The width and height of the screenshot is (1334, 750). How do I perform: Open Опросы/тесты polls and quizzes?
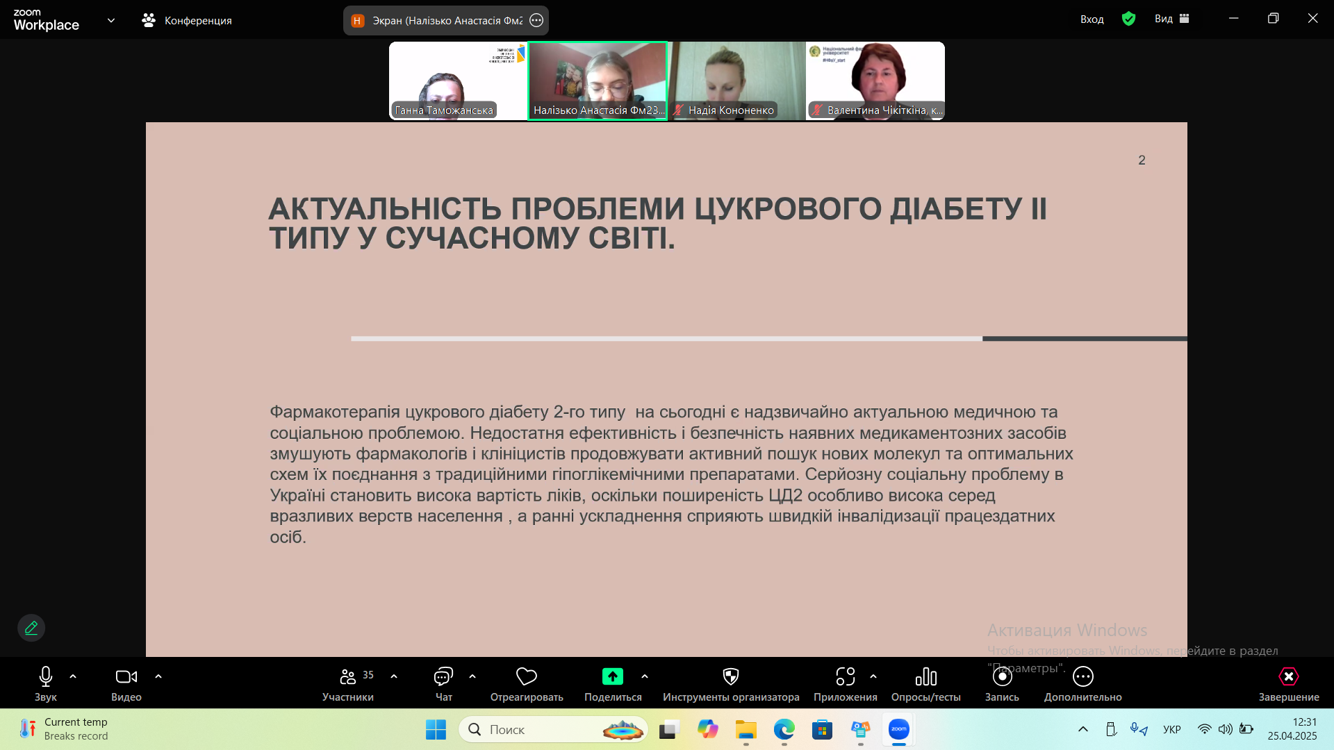(x=926, y=684)
